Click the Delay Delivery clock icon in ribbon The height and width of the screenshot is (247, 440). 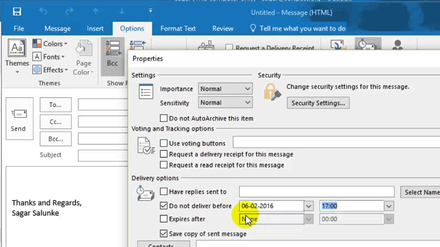click(x=368, y=44)
